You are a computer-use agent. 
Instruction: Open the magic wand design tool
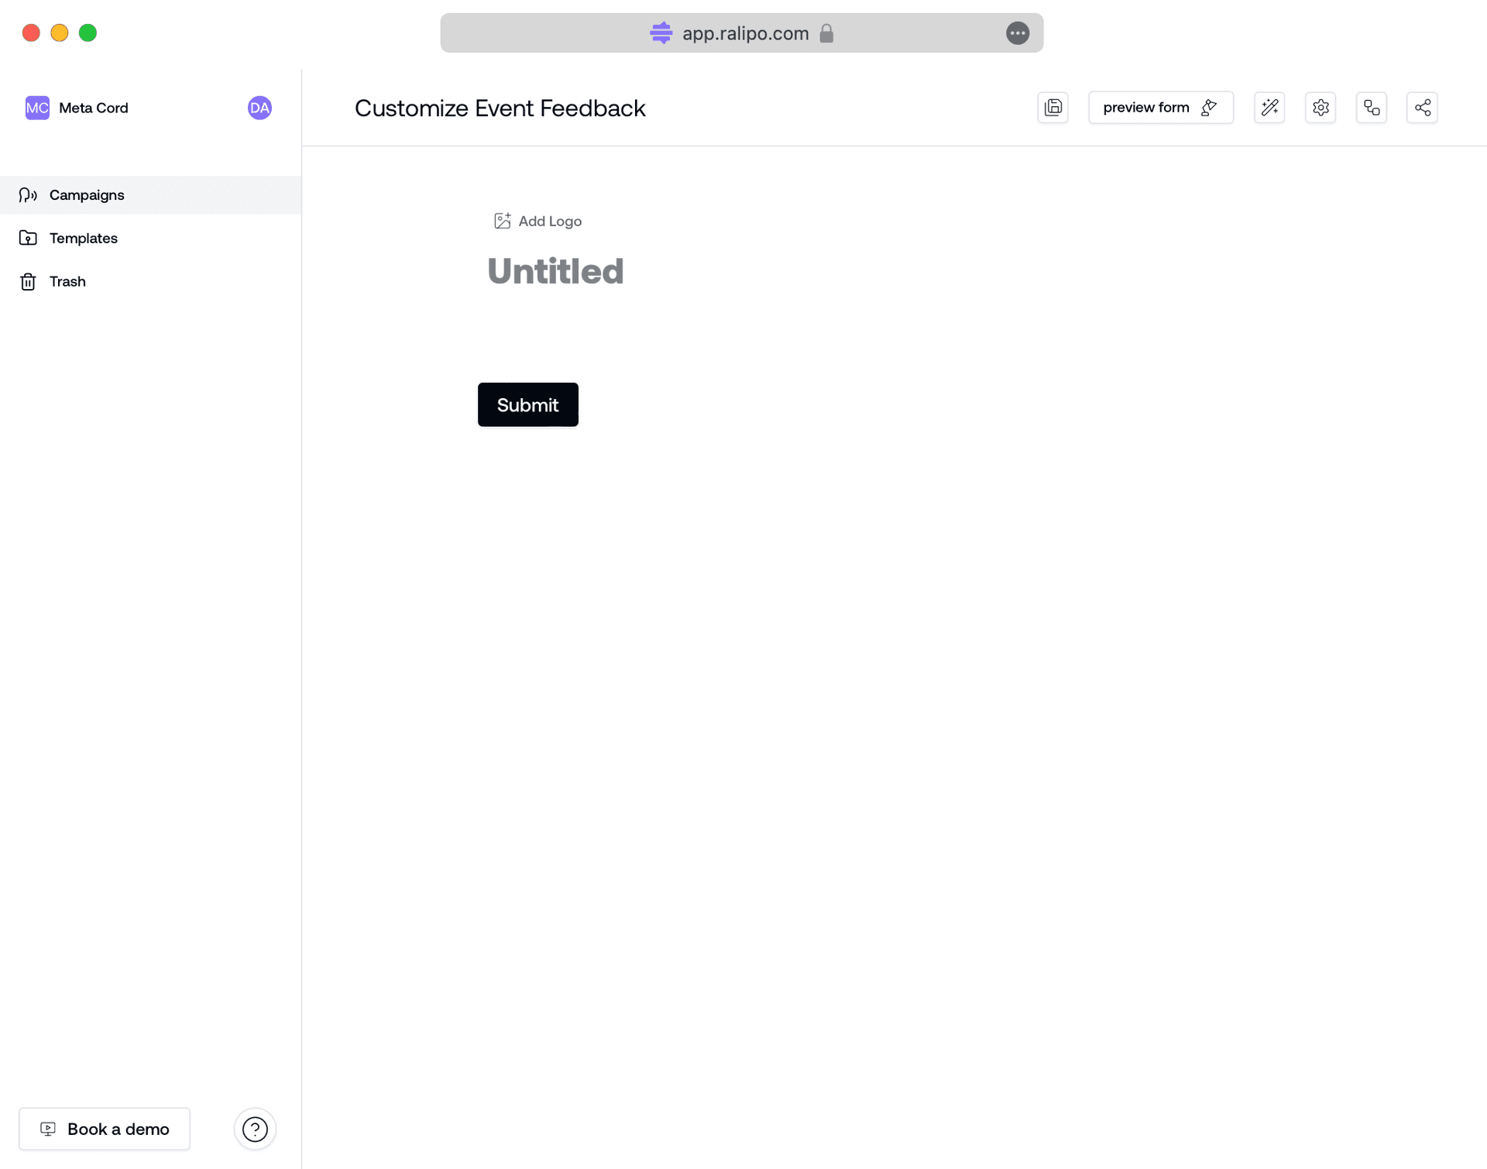point(1269,108)
